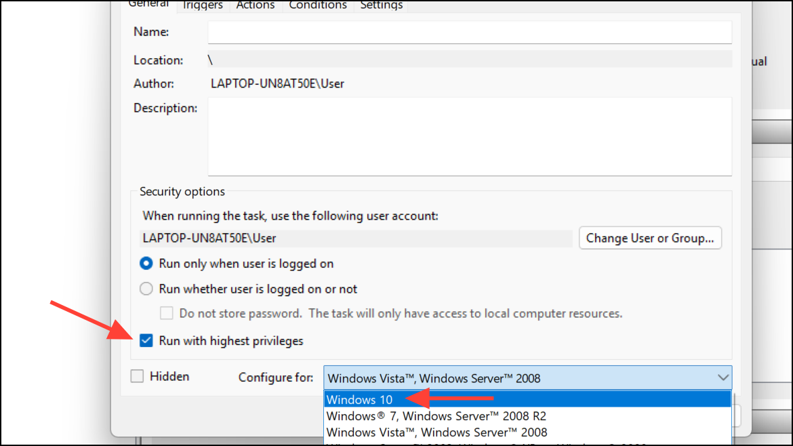Choose "Windows 7, Windows Server 2008 R2" option
Viewport: 793px width, 446px height.
point(407,415)
